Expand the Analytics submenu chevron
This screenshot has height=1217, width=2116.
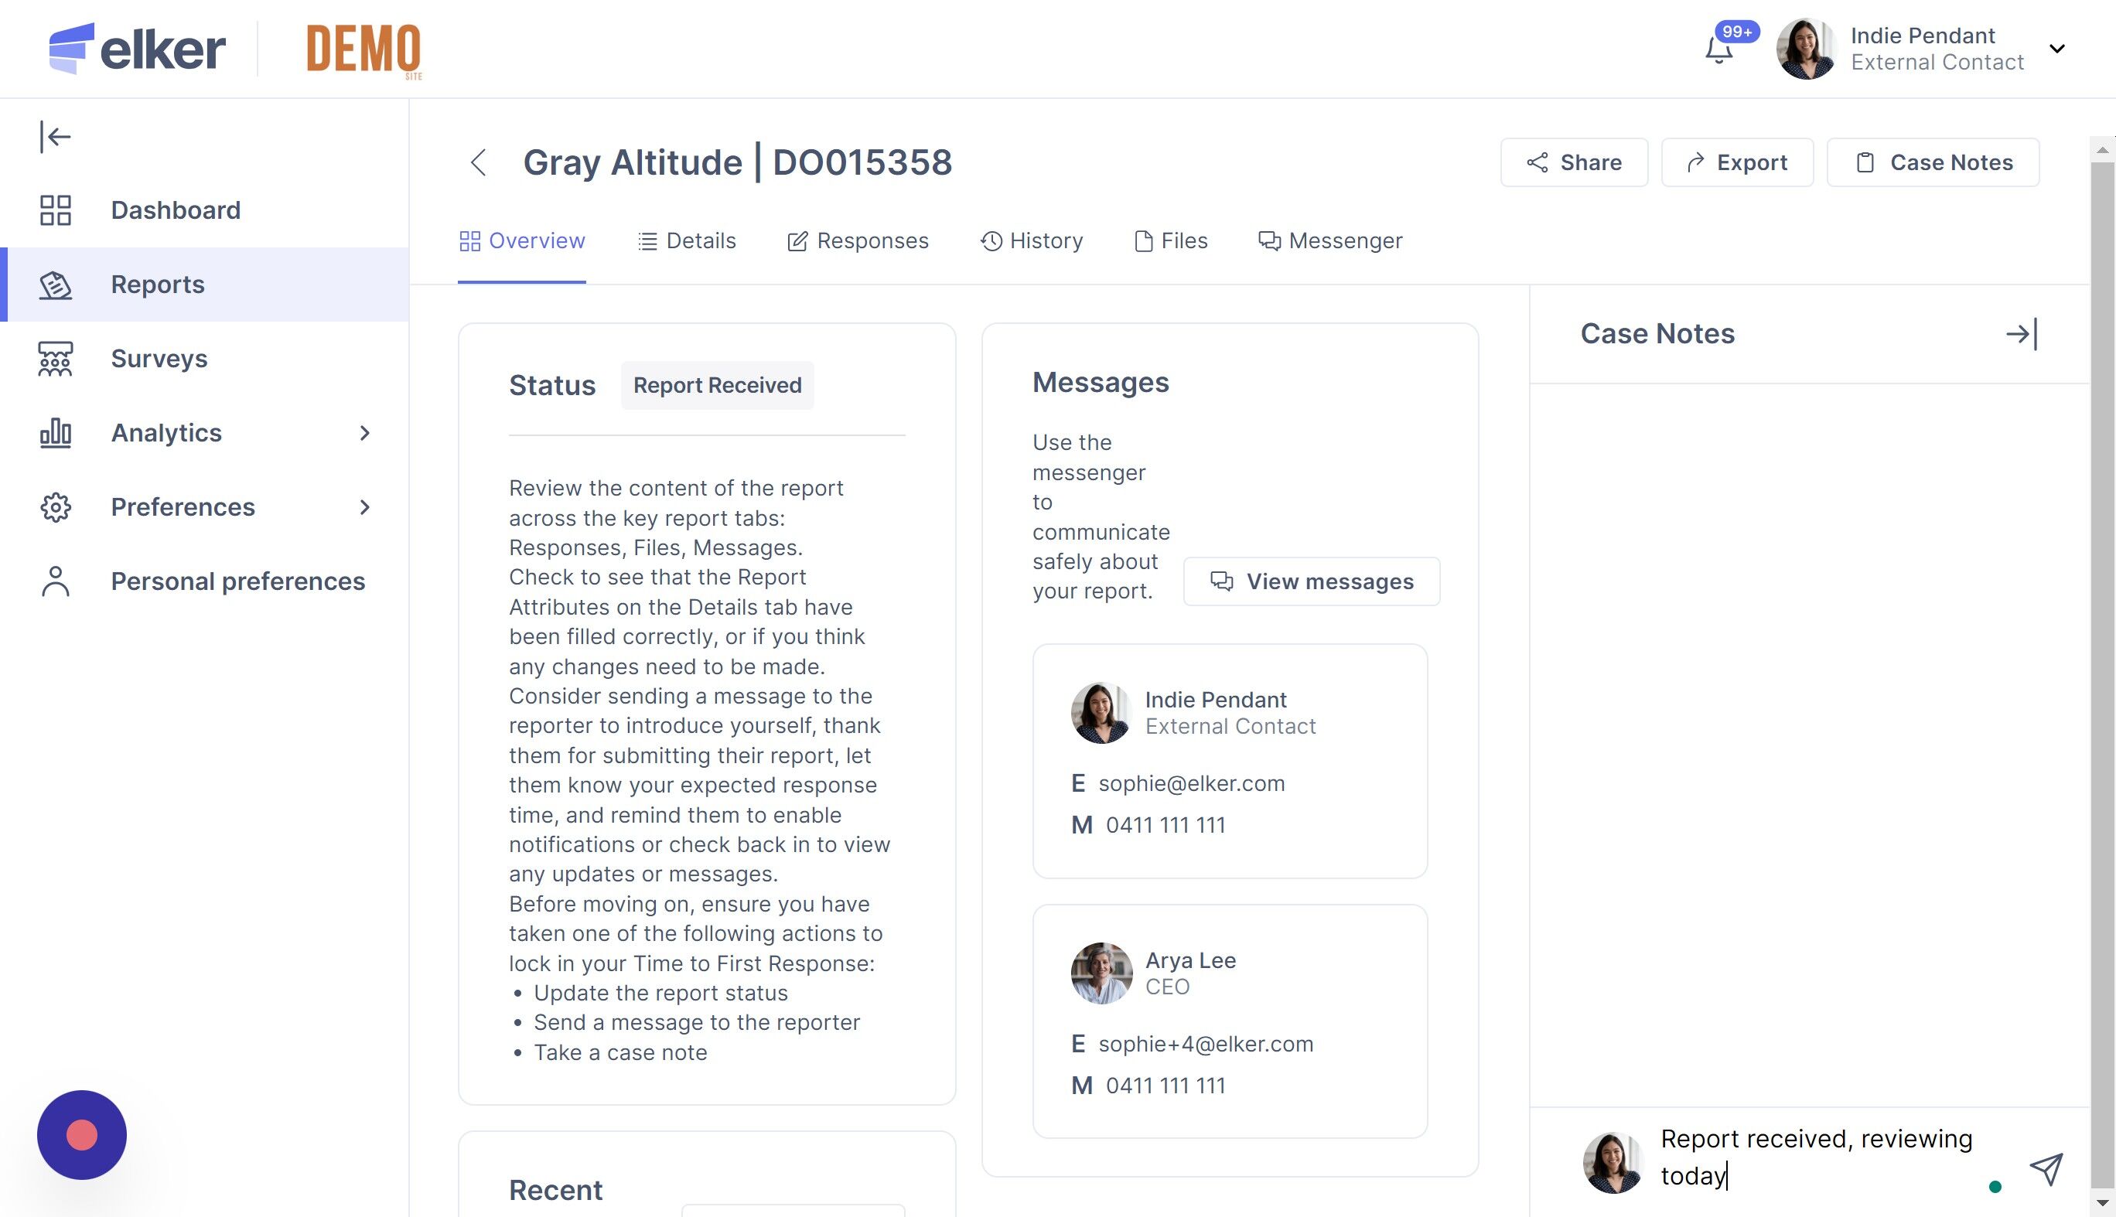(x=364, y=433)
